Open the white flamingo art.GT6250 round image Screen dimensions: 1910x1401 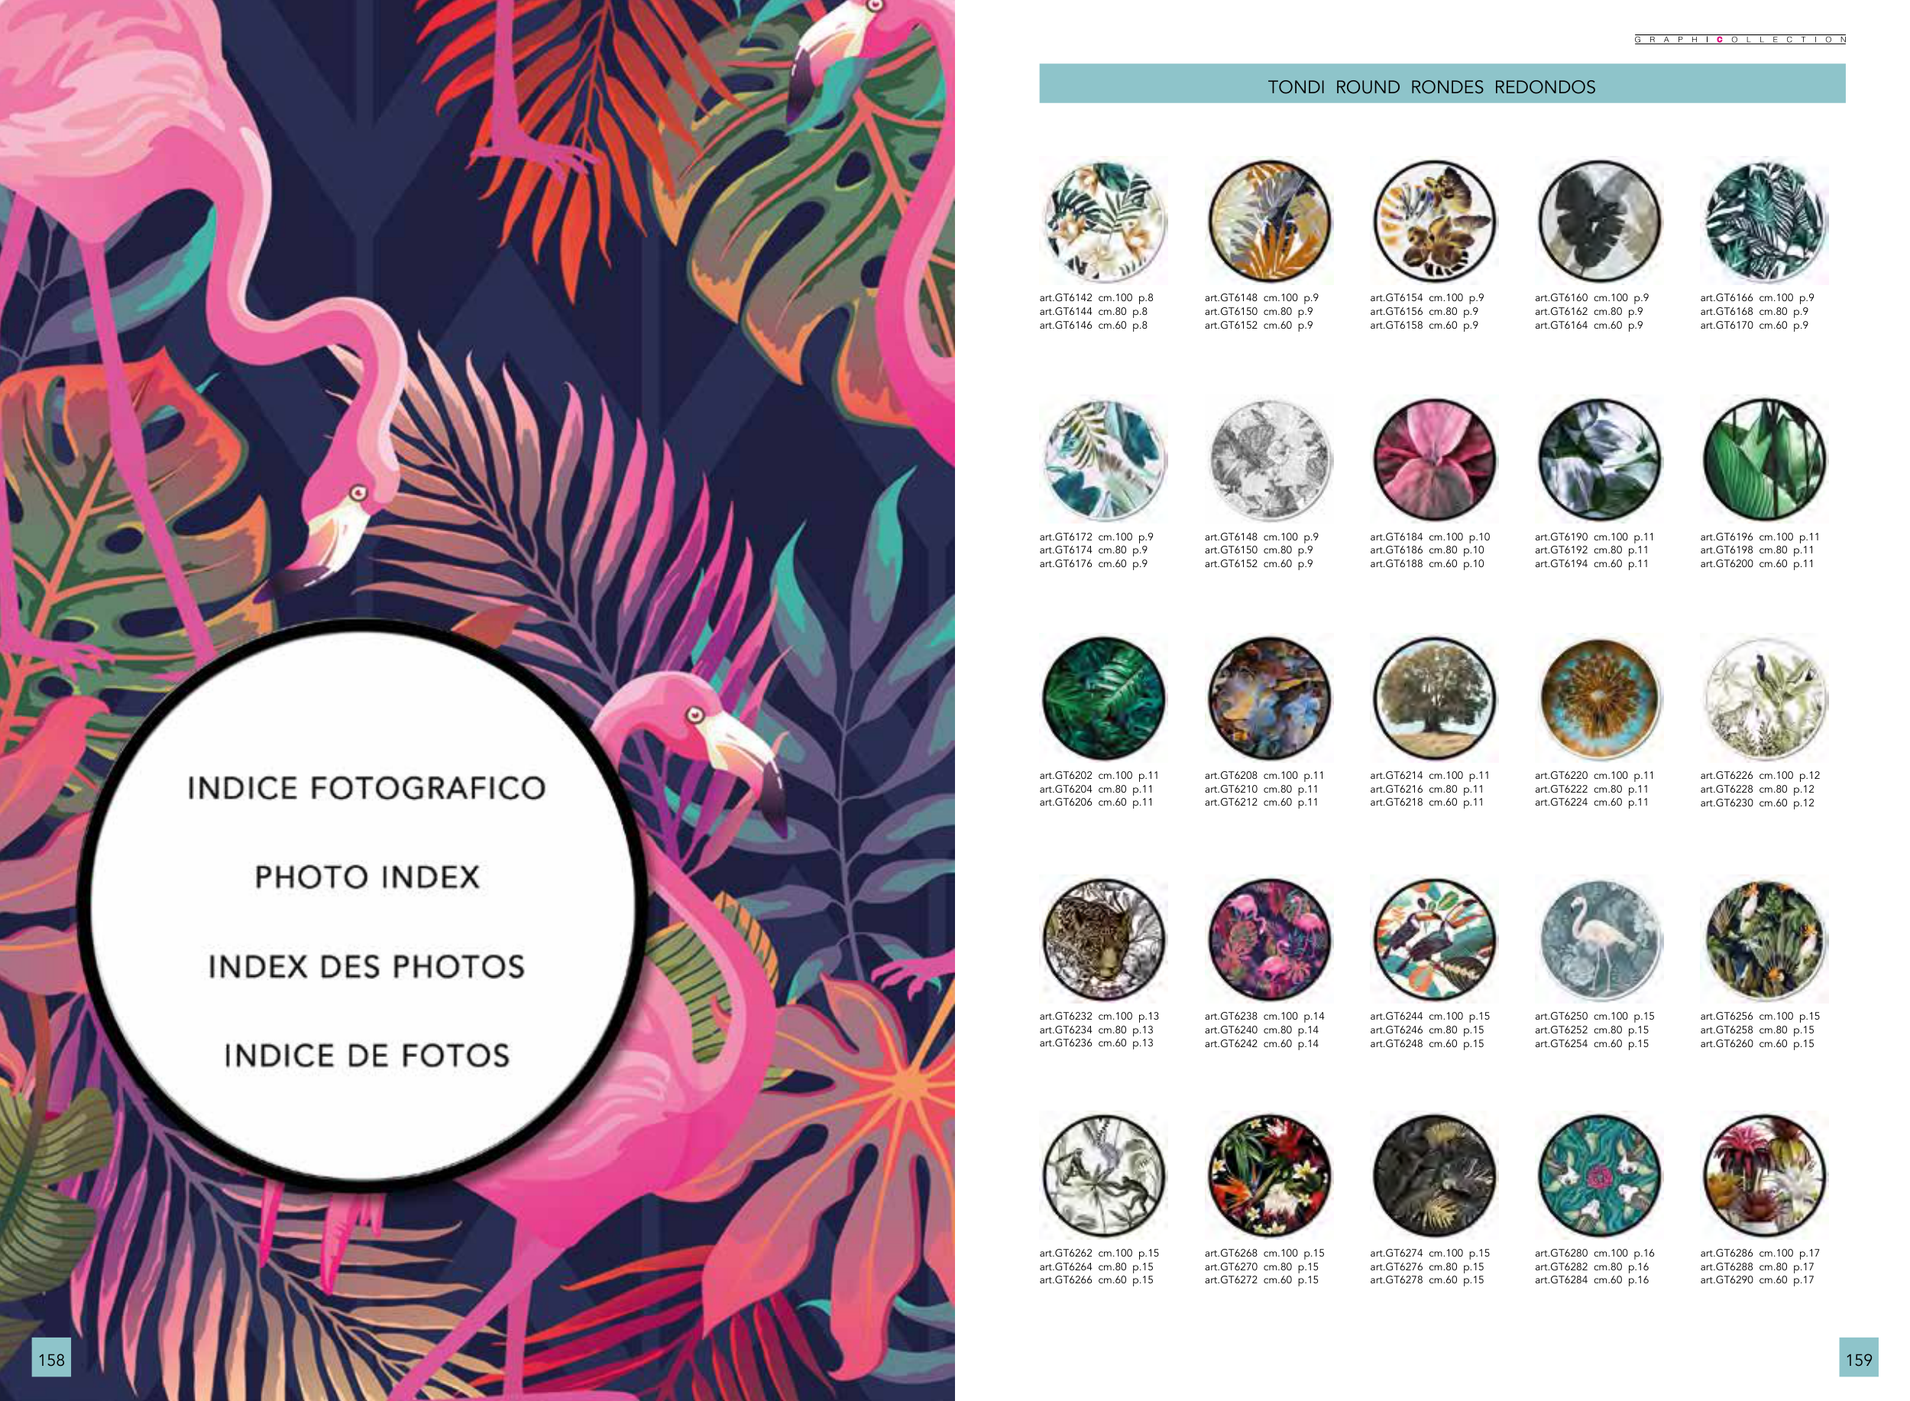pyautogui.click(x=1600, y=939)
